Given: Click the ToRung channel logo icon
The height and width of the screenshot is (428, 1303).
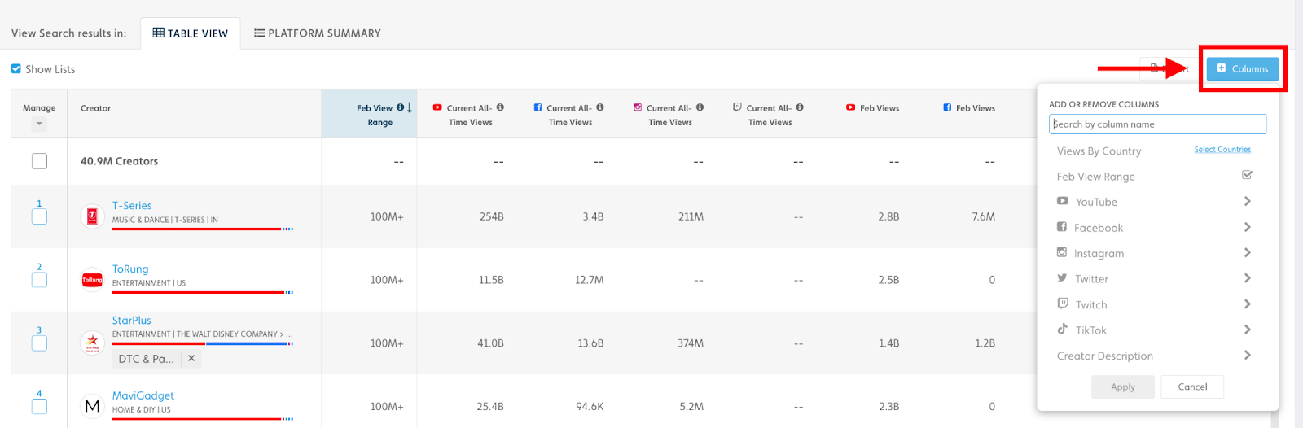Looking at the screenshot, I should [92, 280].
